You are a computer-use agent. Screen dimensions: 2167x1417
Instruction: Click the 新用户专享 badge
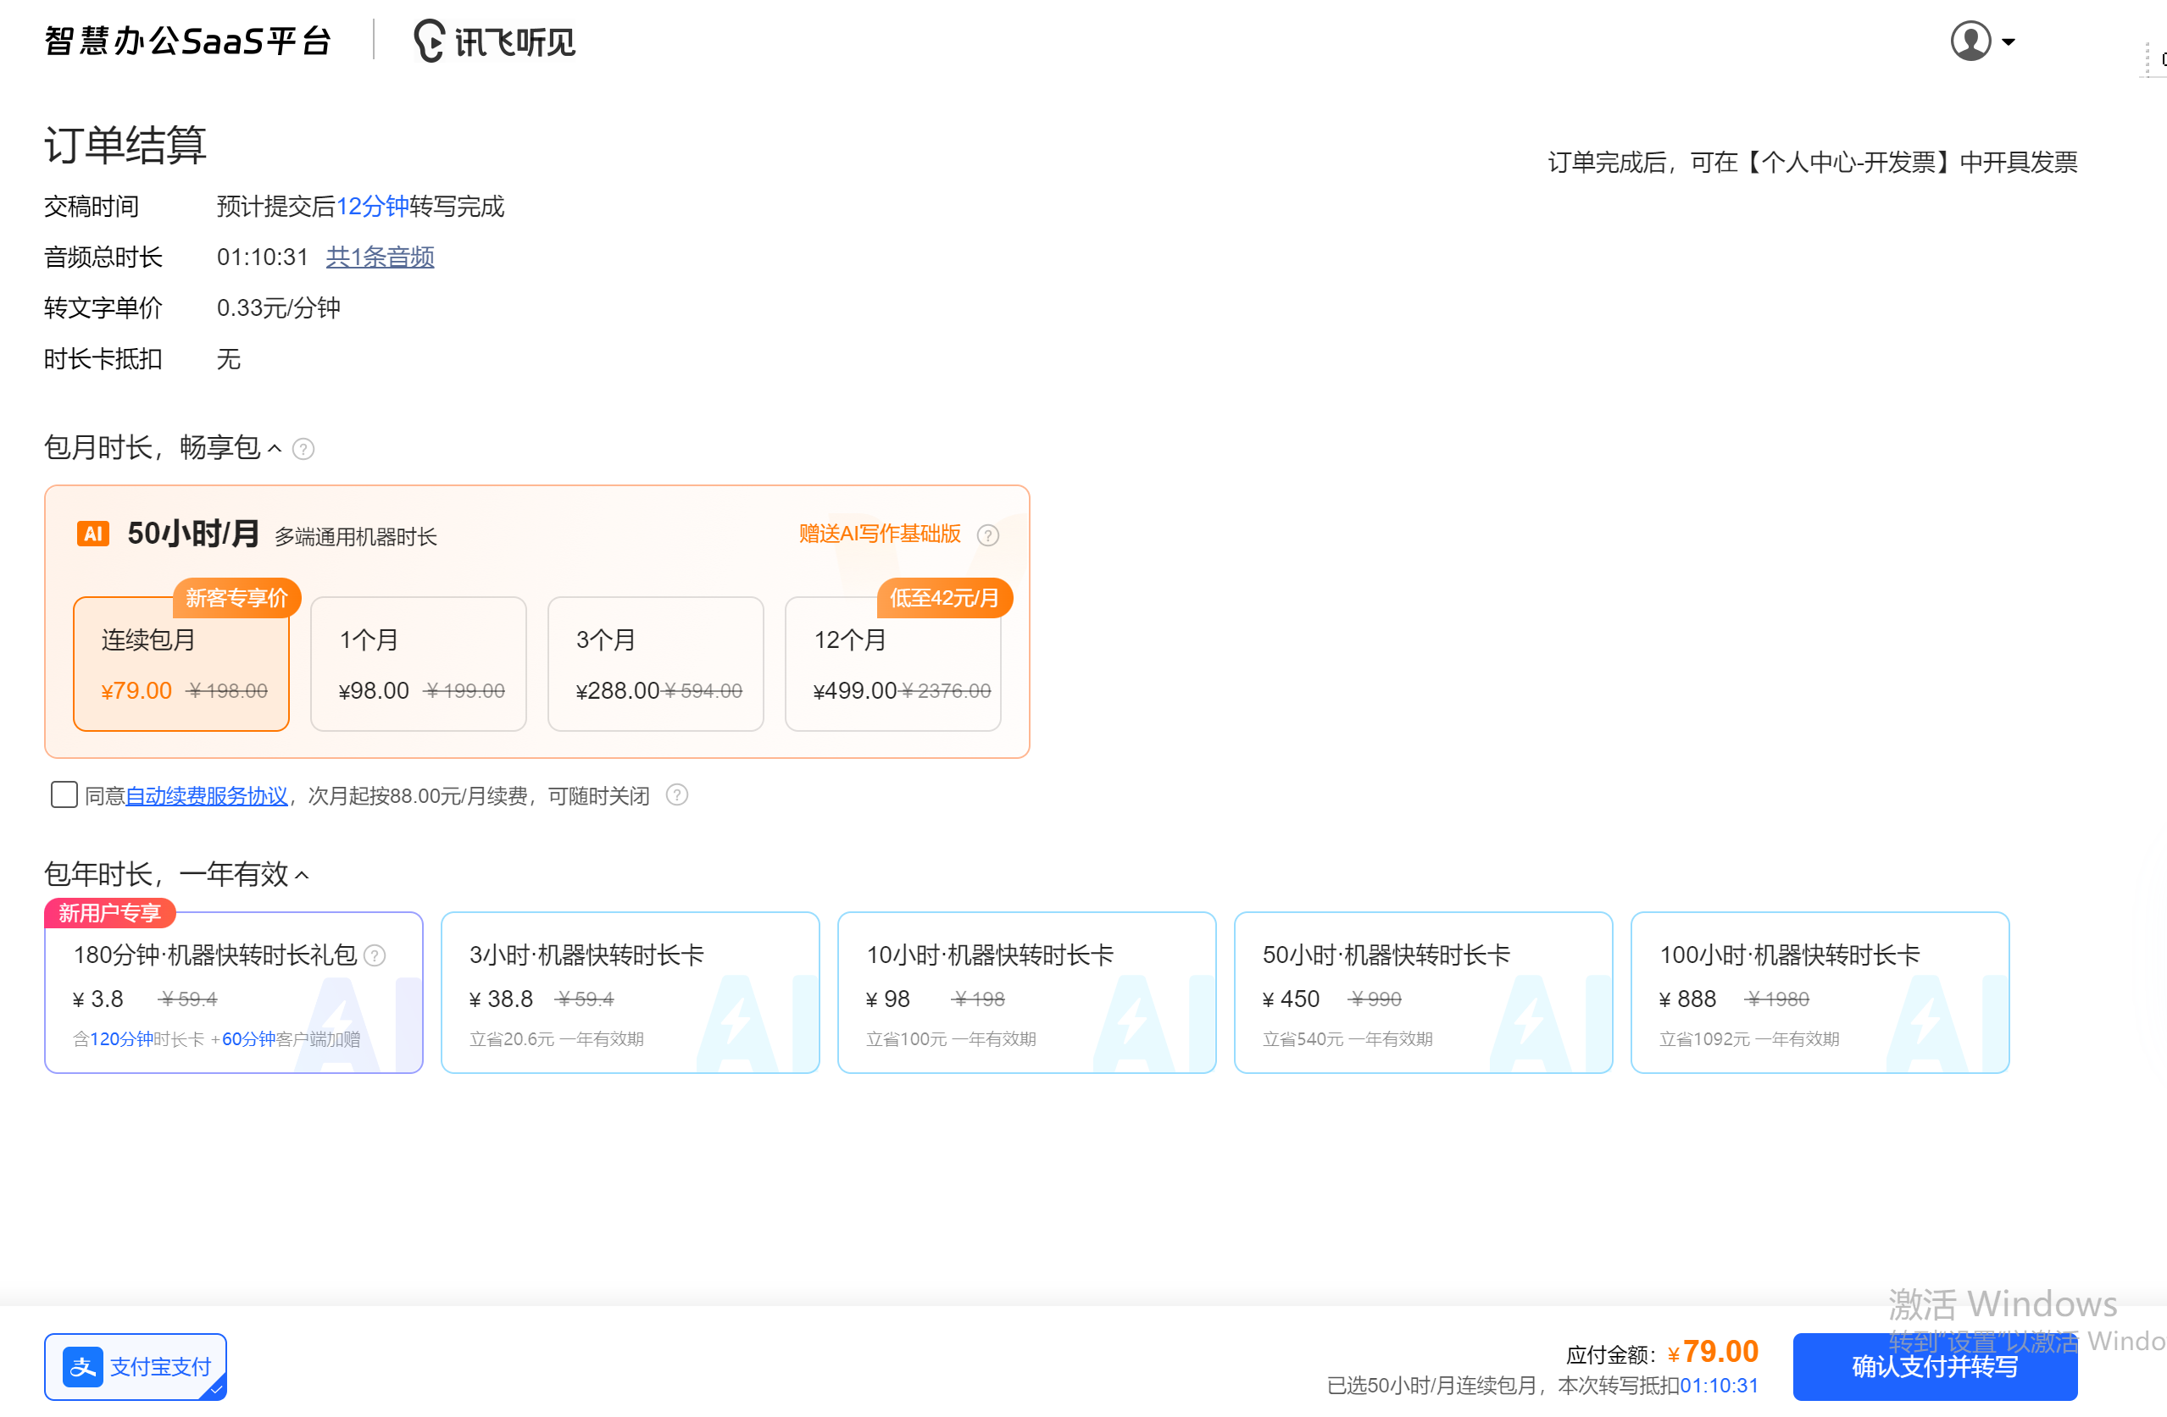tap(110, 913)
